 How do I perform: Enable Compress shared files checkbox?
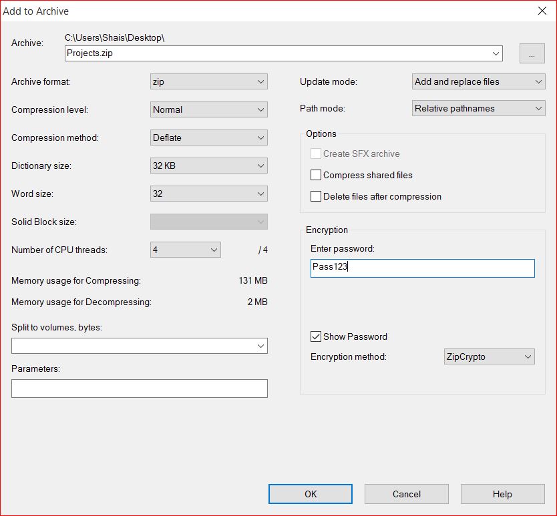click(316, 176)
